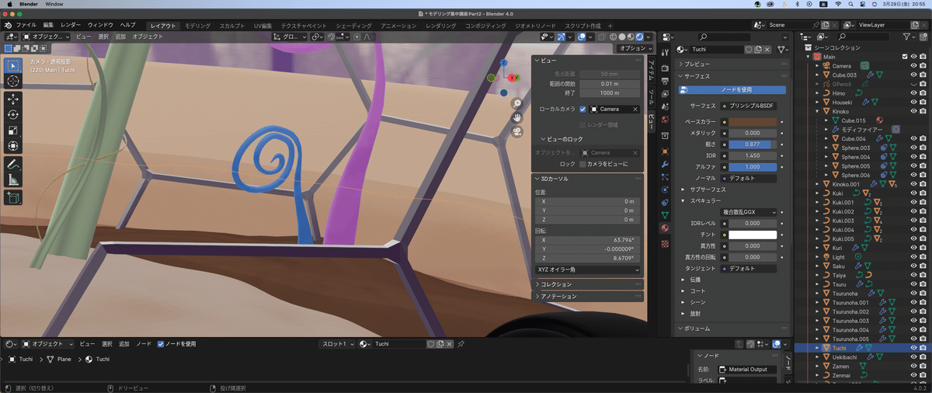Open the Item sidebar tab

coord(651,71)
